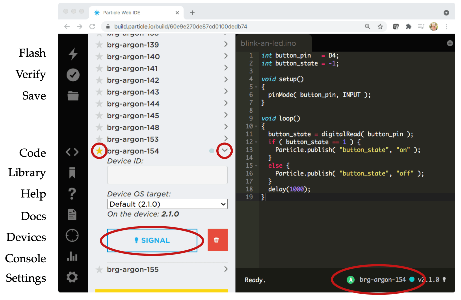Fold the if block at line 12
Screen dimensions: 461x300
coord(256,142)
